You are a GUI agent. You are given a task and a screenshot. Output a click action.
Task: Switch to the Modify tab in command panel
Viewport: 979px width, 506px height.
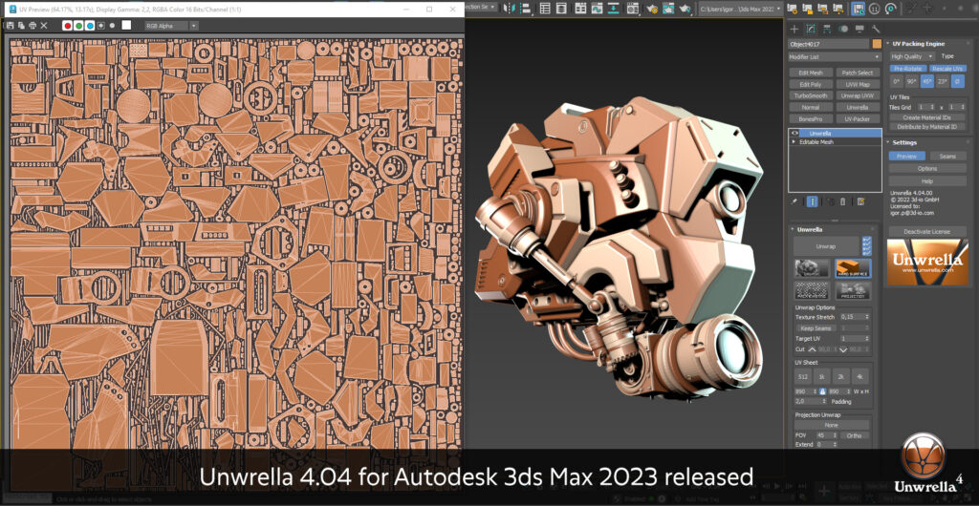[811, 29]
